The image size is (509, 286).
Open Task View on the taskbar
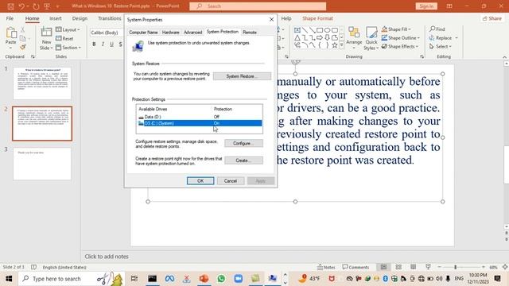point(134,279)
